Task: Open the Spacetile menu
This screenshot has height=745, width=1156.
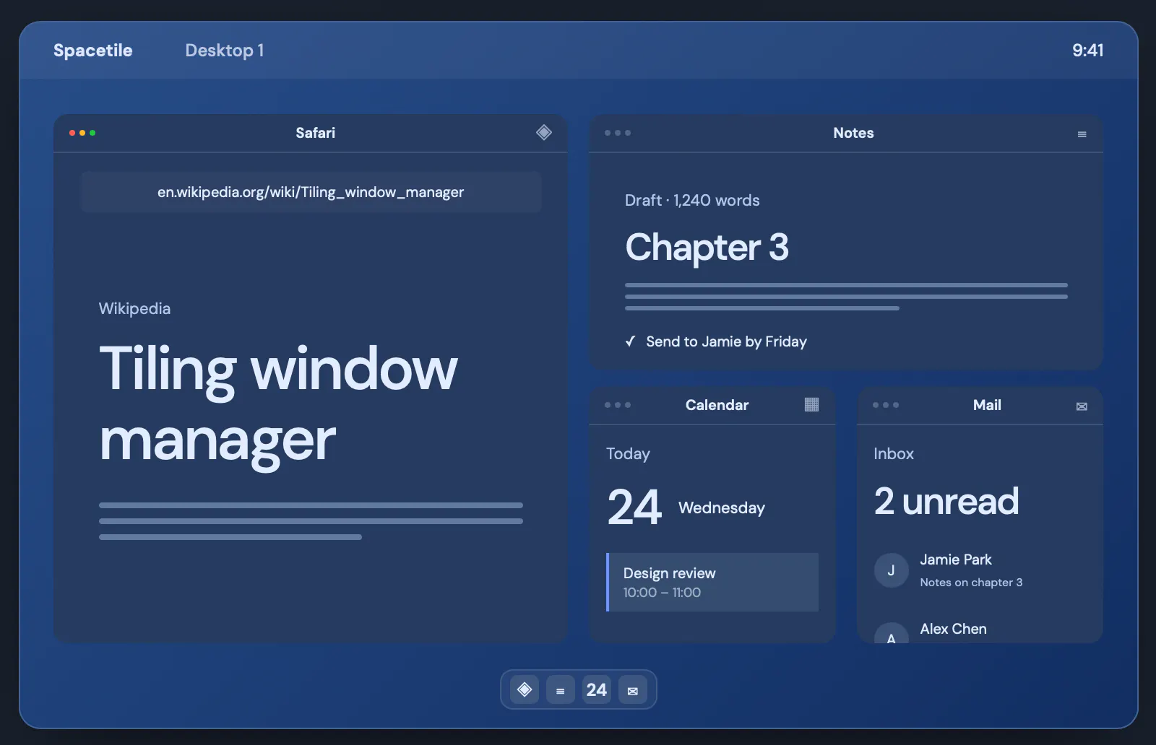Action: [x=93, y=51]
